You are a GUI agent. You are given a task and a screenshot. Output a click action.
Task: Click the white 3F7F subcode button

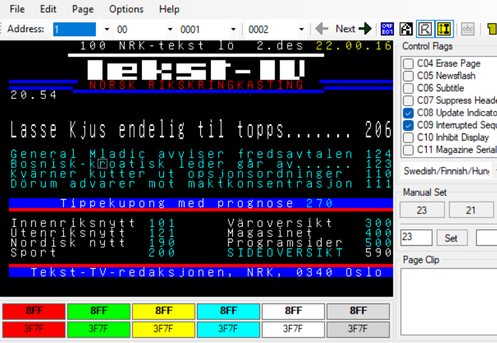click(293, 329)
